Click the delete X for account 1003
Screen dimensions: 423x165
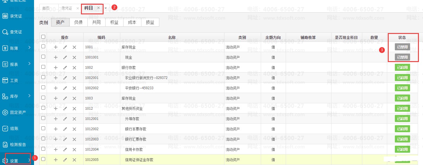74,98
